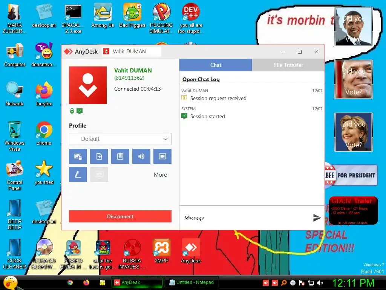
Task: Toggle clipboard access permission icon
Action: [120, 156]
